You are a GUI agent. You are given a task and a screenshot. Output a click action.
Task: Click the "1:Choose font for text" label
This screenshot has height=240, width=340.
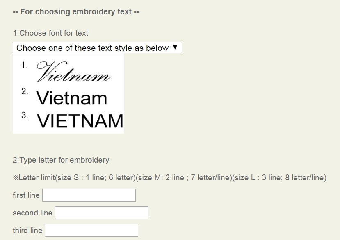tap(50, 33)
